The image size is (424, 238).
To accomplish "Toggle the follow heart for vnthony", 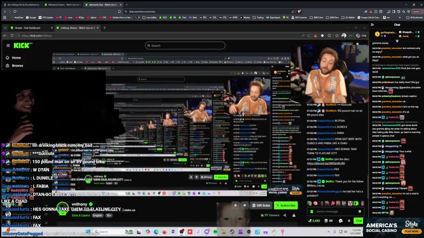I will (x=245, y=205).
